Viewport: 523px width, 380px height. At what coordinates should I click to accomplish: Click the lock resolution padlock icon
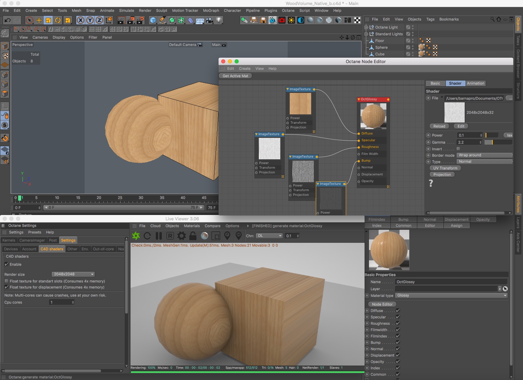[193, 236]
